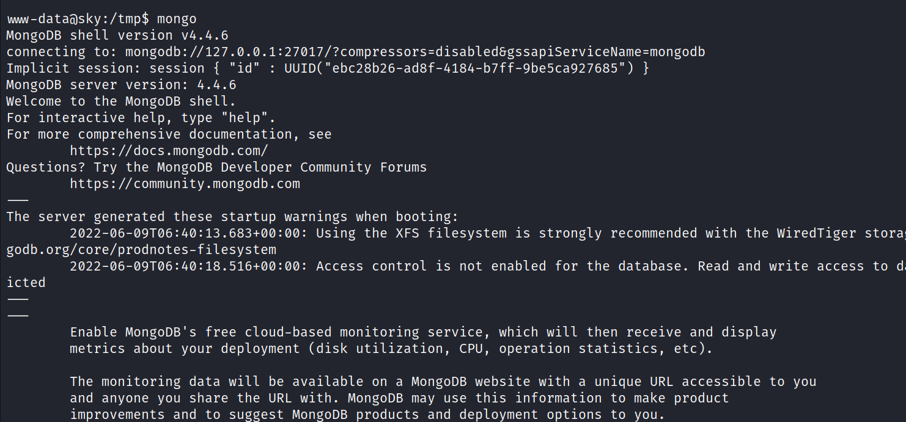Click the "metrics about your deployment" line

(x=391, y=349)
